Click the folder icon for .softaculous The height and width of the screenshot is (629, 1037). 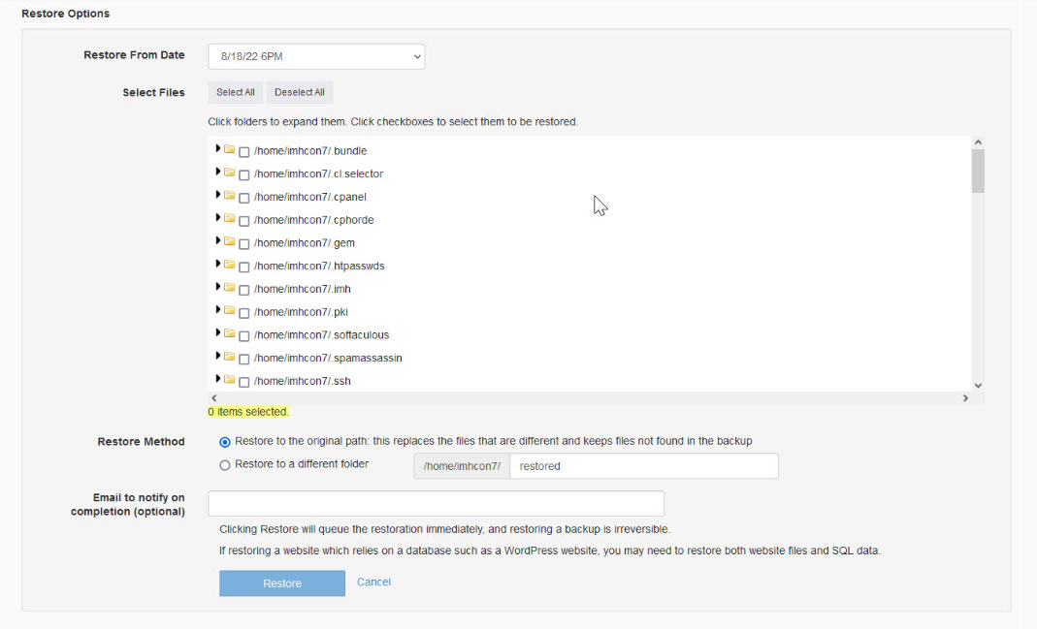pyautogui.click(x=230, y=333)
